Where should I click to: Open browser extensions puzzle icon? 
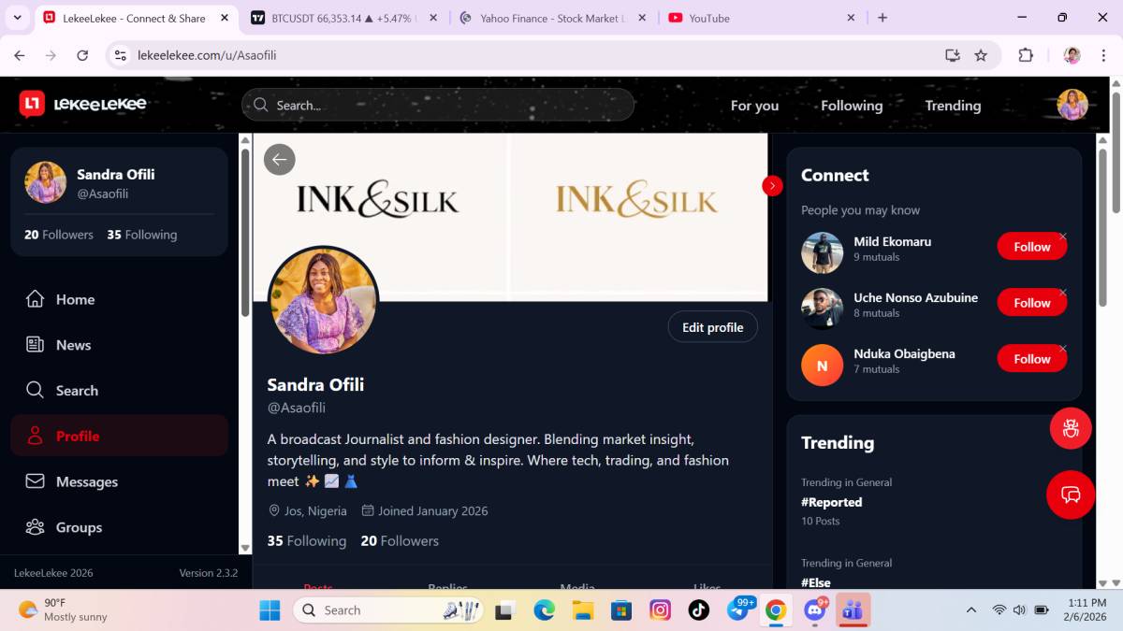pyautogui.click(x=1026, y=55)
